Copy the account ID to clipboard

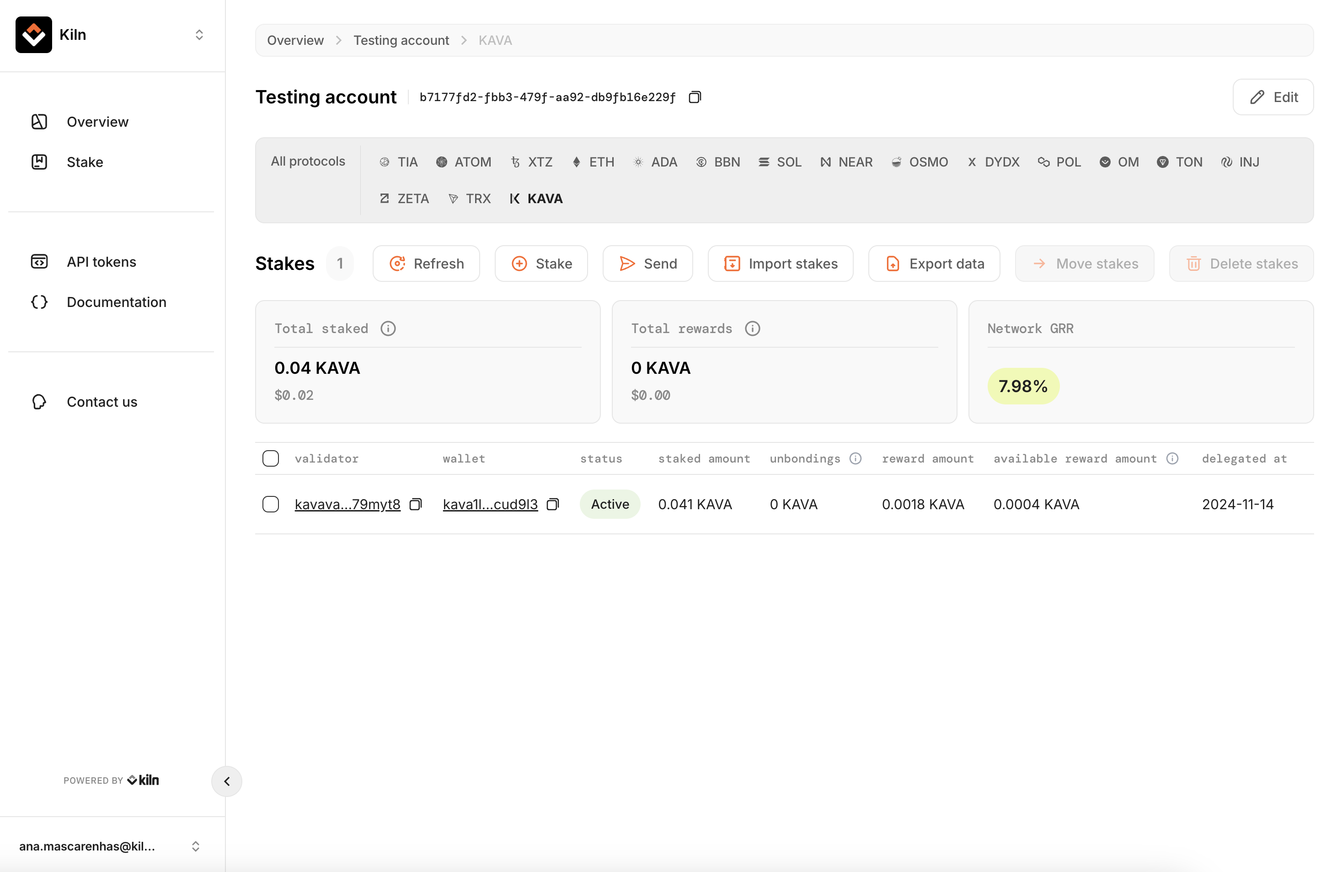pyautogui.click(x=695, y=97)
